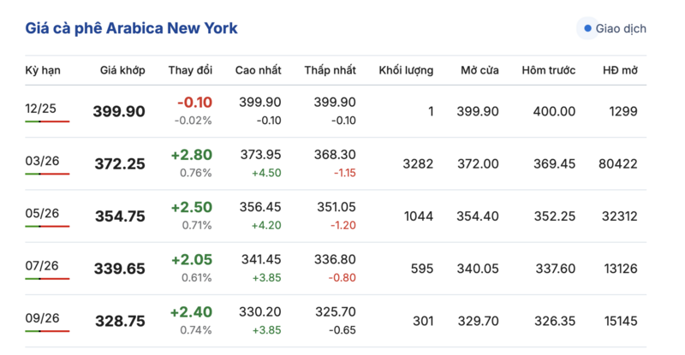Click the Giao dịch status indicator
Viewport: 685px width, 355px height.
click(614, 28)
